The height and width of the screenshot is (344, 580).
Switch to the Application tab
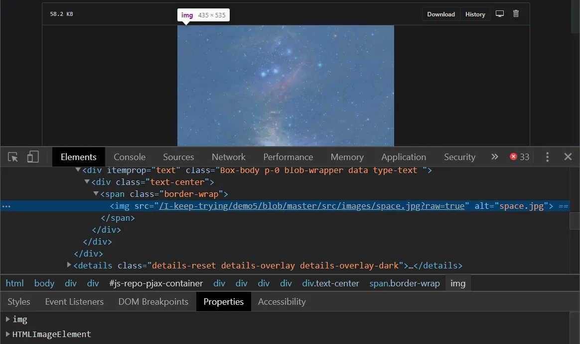(404, 157)
